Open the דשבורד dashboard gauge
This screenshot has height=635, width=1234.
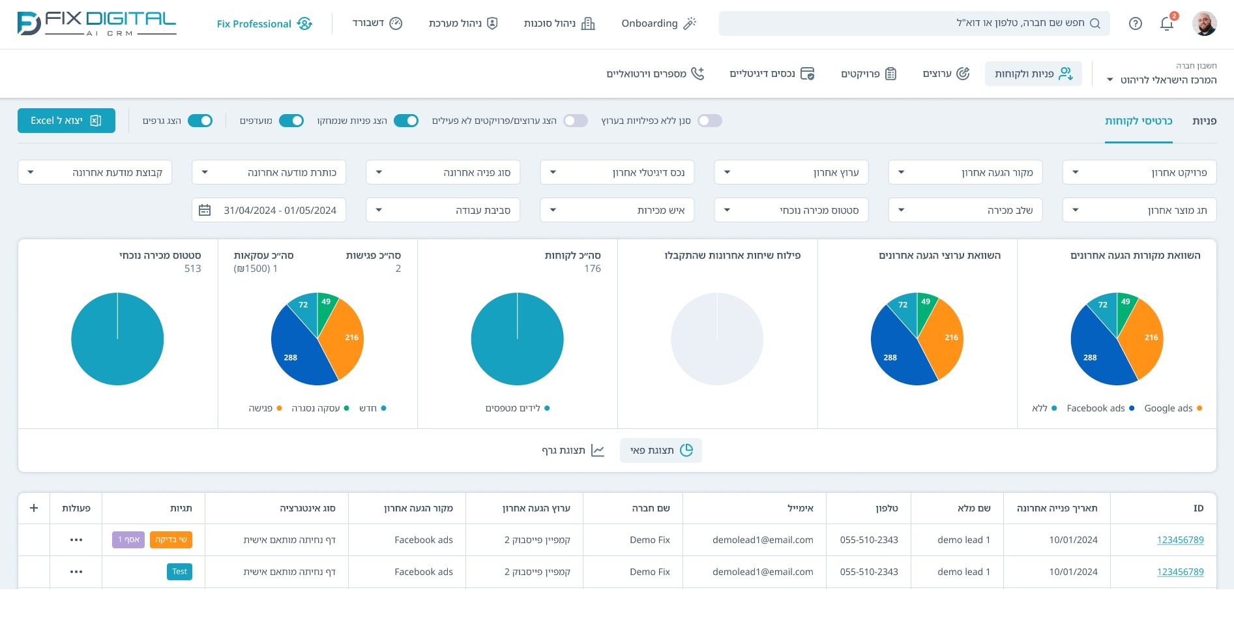[x=377, y=23]
